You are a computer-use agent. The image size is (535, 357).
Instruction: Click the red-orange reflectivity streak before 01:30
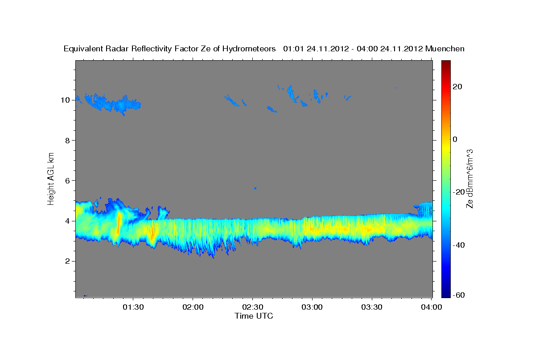(x=119, y=224)
